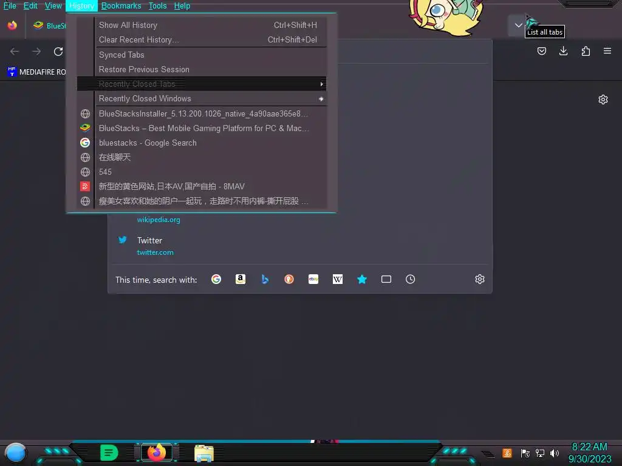Open new tab page settings gear
This screenshot has height=466, width=622.
(603, 100)
